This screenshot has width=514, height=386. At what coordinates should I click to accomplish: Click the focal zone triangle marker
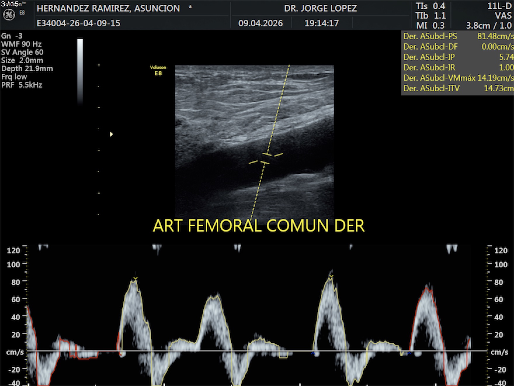tap(111, 134)
